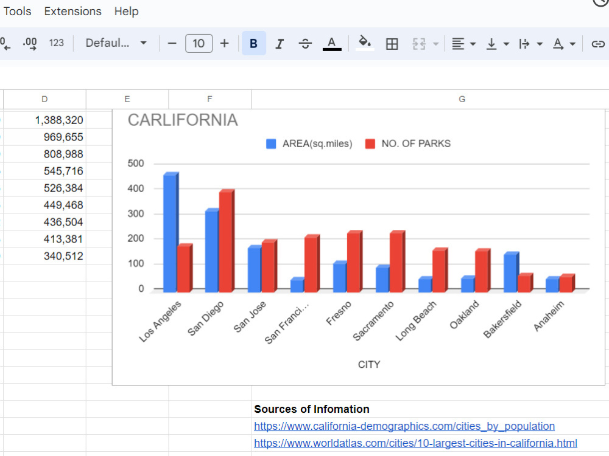Viewport: 609px width, 456px height.
Task: Open the fill color paint bucket
Action: (364, 43)
